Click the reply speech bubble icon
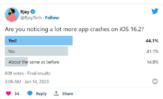The width and height of the screenshot is (163, 99). click(30, 93)
